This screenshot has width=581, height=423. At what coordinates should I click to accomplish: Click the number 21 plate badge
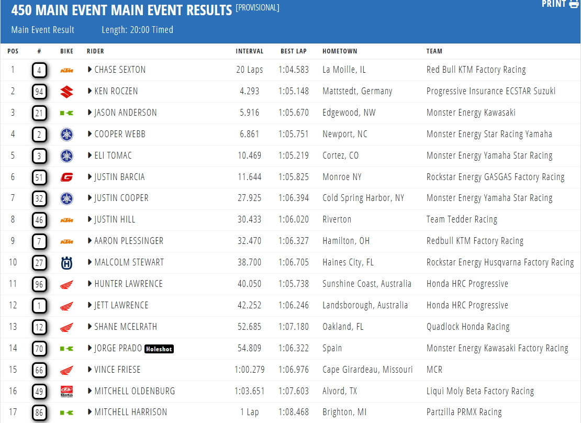39,114
